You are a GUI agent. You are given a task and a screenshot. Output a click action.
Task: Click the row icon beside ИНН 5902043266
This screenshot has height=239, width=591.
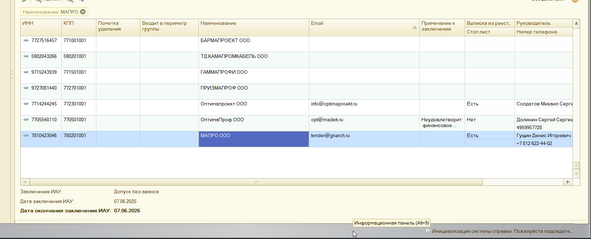26,56
